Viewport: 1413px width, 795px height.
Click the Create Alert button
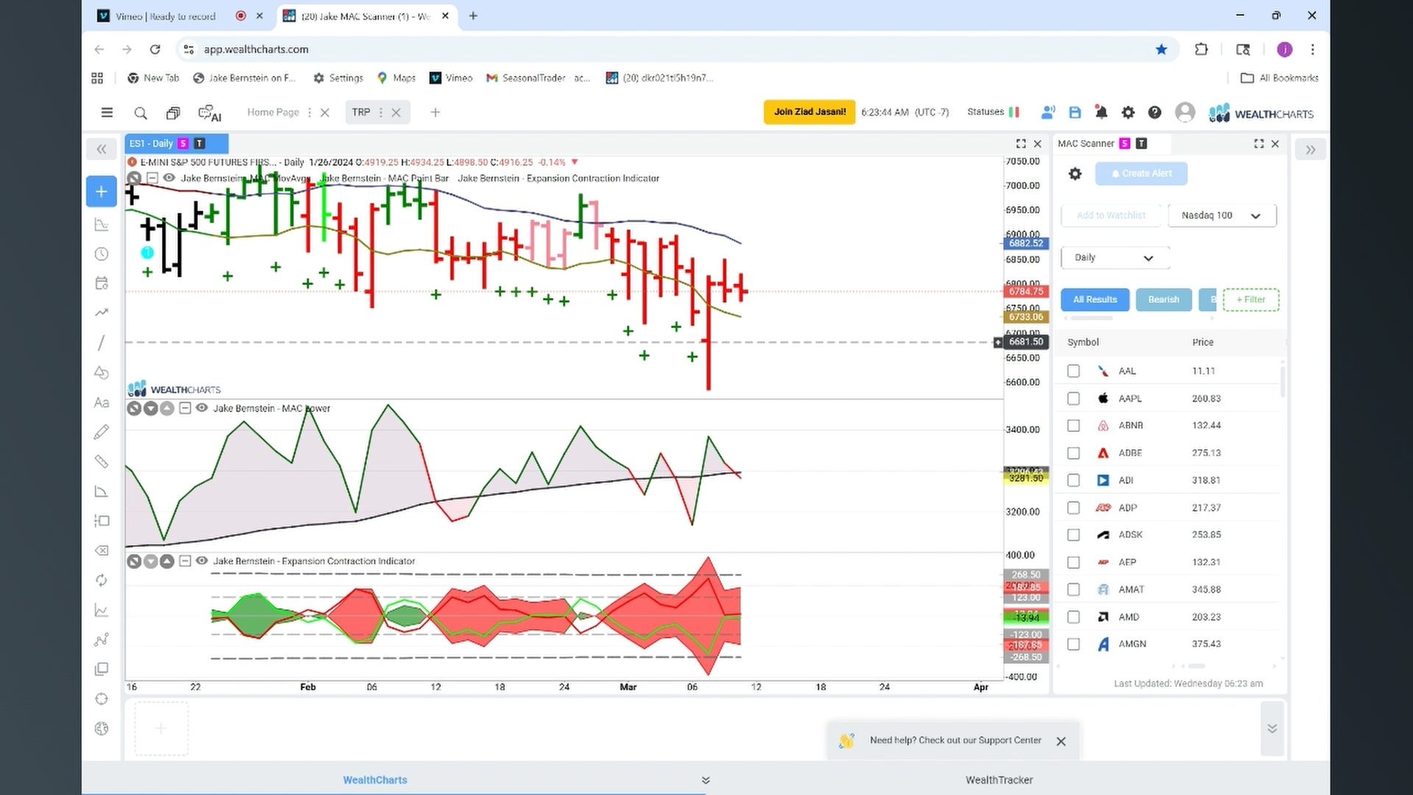pos(1141,174)
